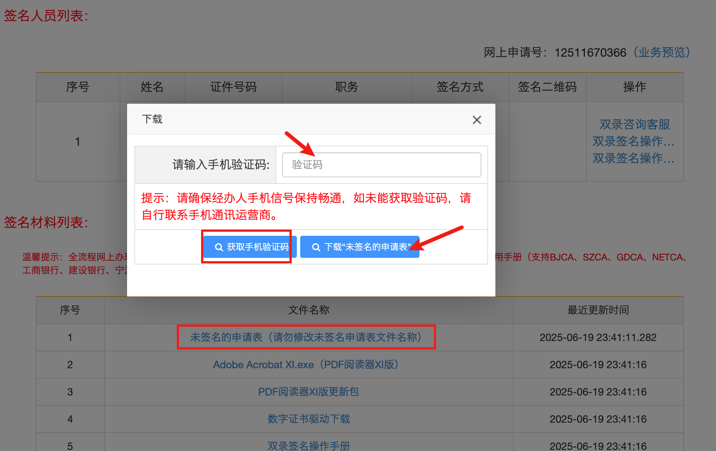Click the timestamp in the 数字证书驱动下载 row
Screen dimensions: 716x451
598,419
